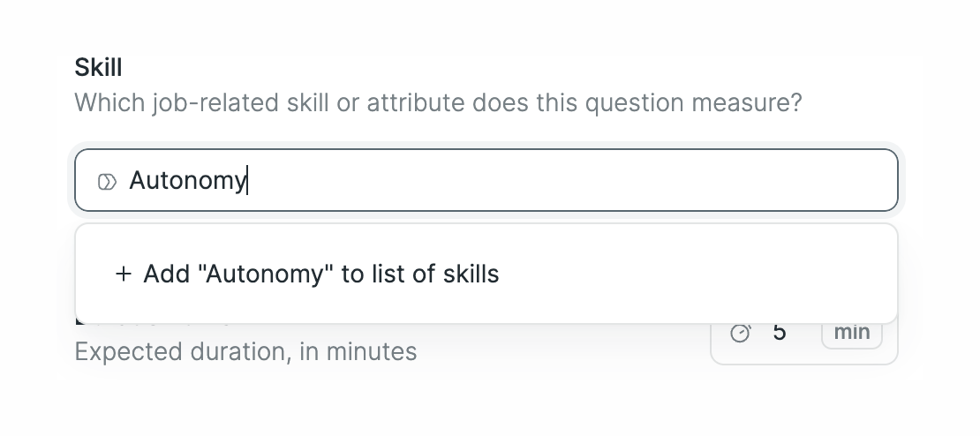Click the stopwatch icon in duration box

click(x=741, y=333)
